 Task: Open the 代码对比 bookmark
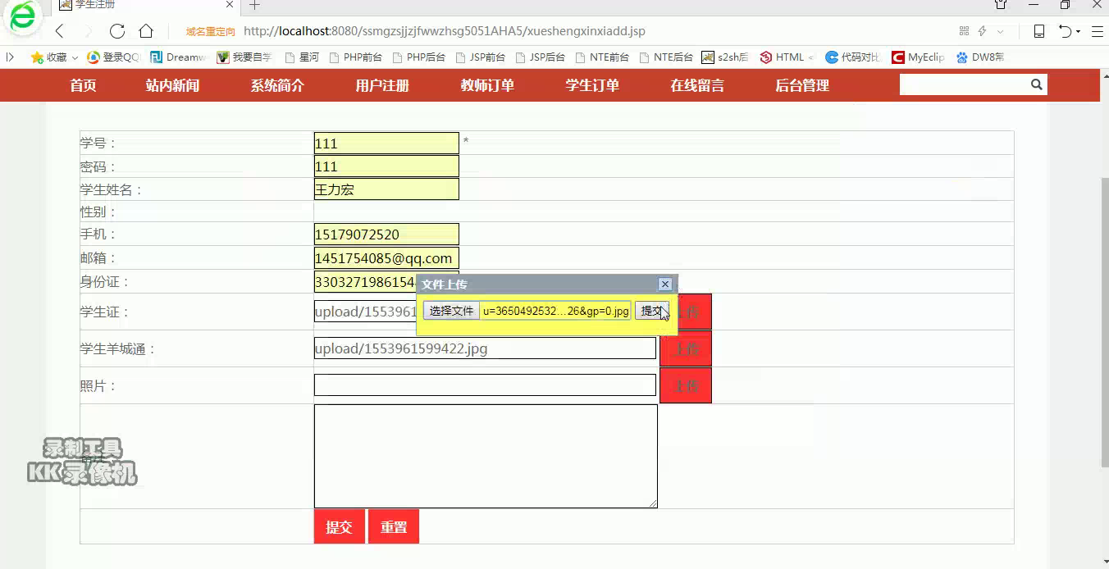click(853, 57)
